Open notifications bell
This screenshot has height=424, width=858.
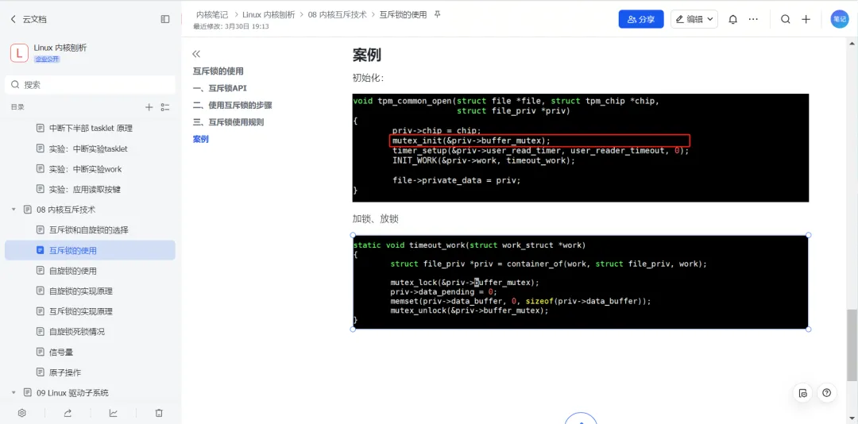(733, 19)
